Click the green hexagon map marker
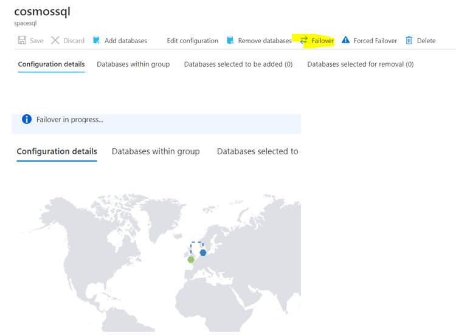The width and height of the screenshot is (456, 336). 191,259
